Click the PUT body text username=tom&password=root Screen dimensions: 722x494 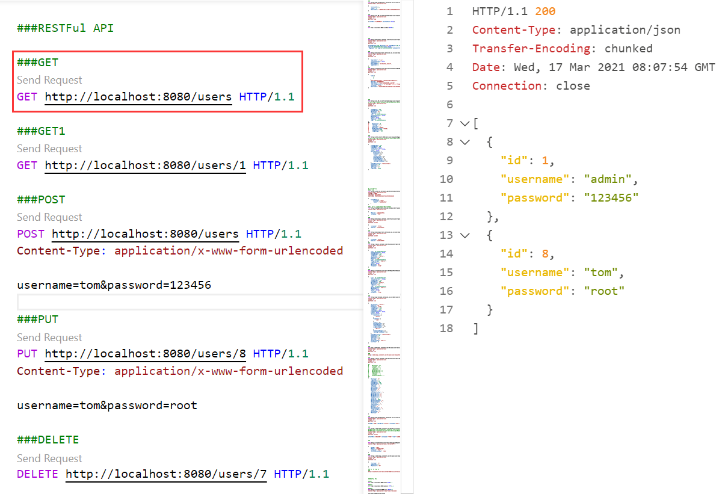click(106, 406)
